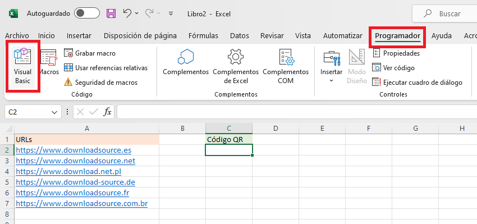The image size is (477, 224).
Task: Click the redo arrow
Action: (149, 13)
